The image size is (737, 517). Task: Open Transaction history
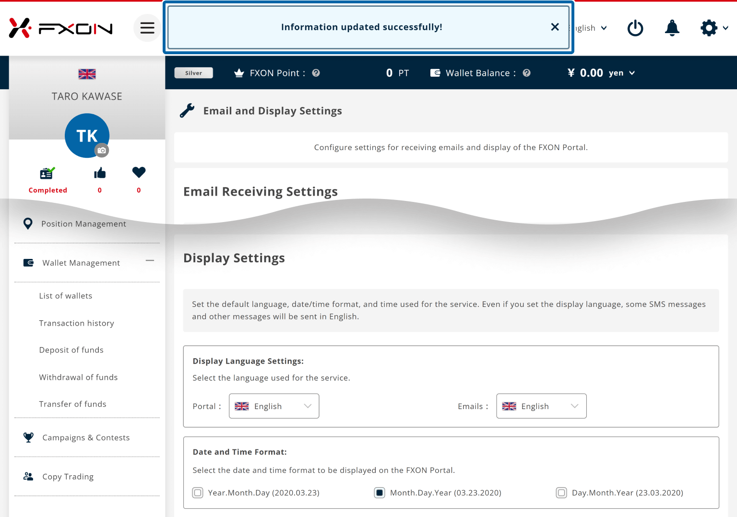click(77, 323)
